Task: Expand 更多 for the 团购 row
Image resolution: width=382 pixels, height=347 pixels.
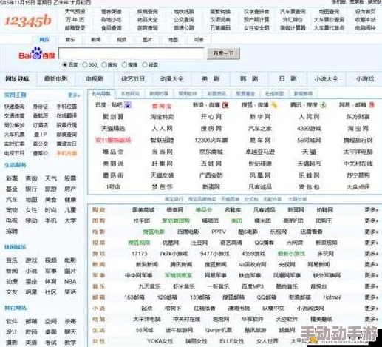Action: pyautogui.click(x=371, y=220)
